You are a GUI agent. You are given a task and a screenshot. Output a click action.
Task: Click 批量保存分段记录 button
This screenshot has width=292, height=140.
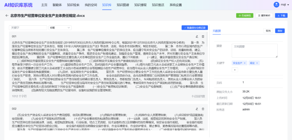(x=195, y=28)
